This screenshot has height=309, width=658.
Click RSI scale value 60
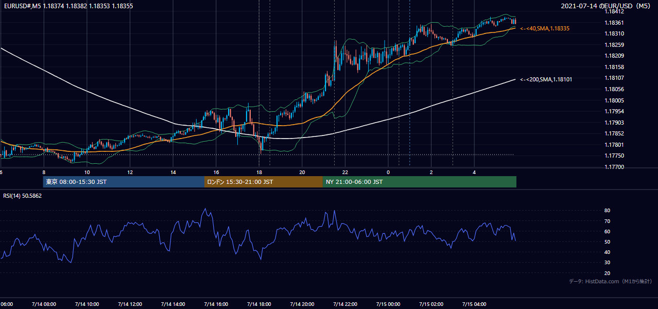[608, 231]
